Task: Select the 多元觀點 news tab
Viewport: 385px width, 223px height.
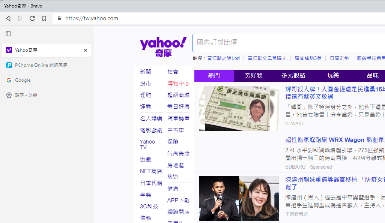Action: tap(293, 76)
